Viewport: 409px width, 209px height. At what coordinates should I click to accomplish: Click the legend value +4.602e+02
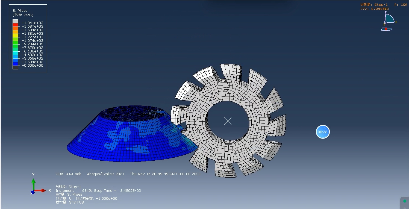pos(33,55)
